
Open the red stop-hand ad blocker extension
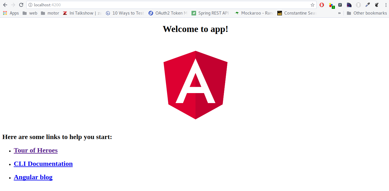[322, 5]
